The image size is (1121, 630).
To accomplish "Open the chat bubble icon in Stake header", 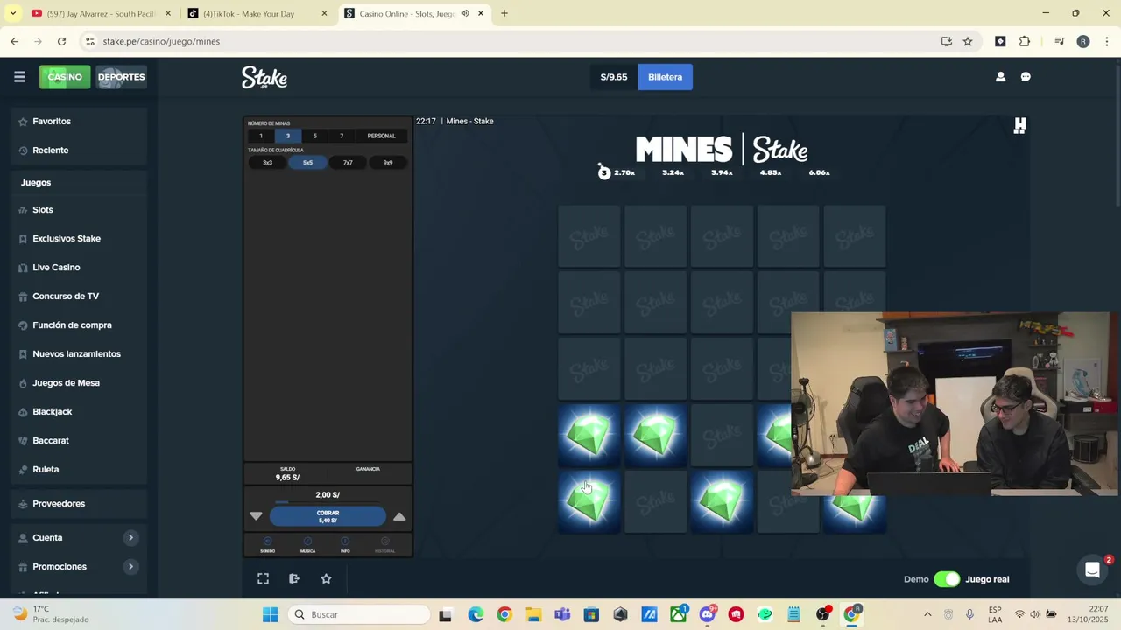I will (1026, 77).
